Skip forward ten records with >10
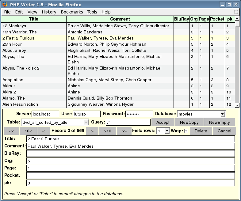 tap(108, 131)
